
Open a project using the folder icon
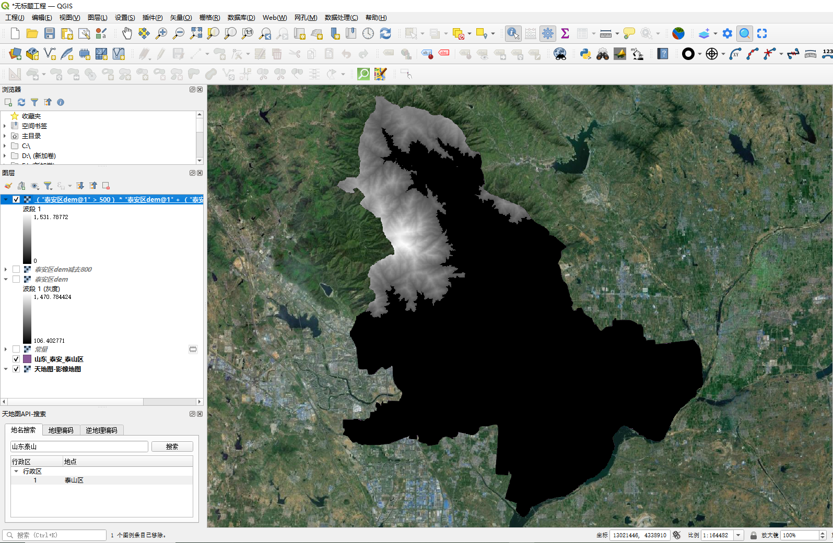(32, 34)
